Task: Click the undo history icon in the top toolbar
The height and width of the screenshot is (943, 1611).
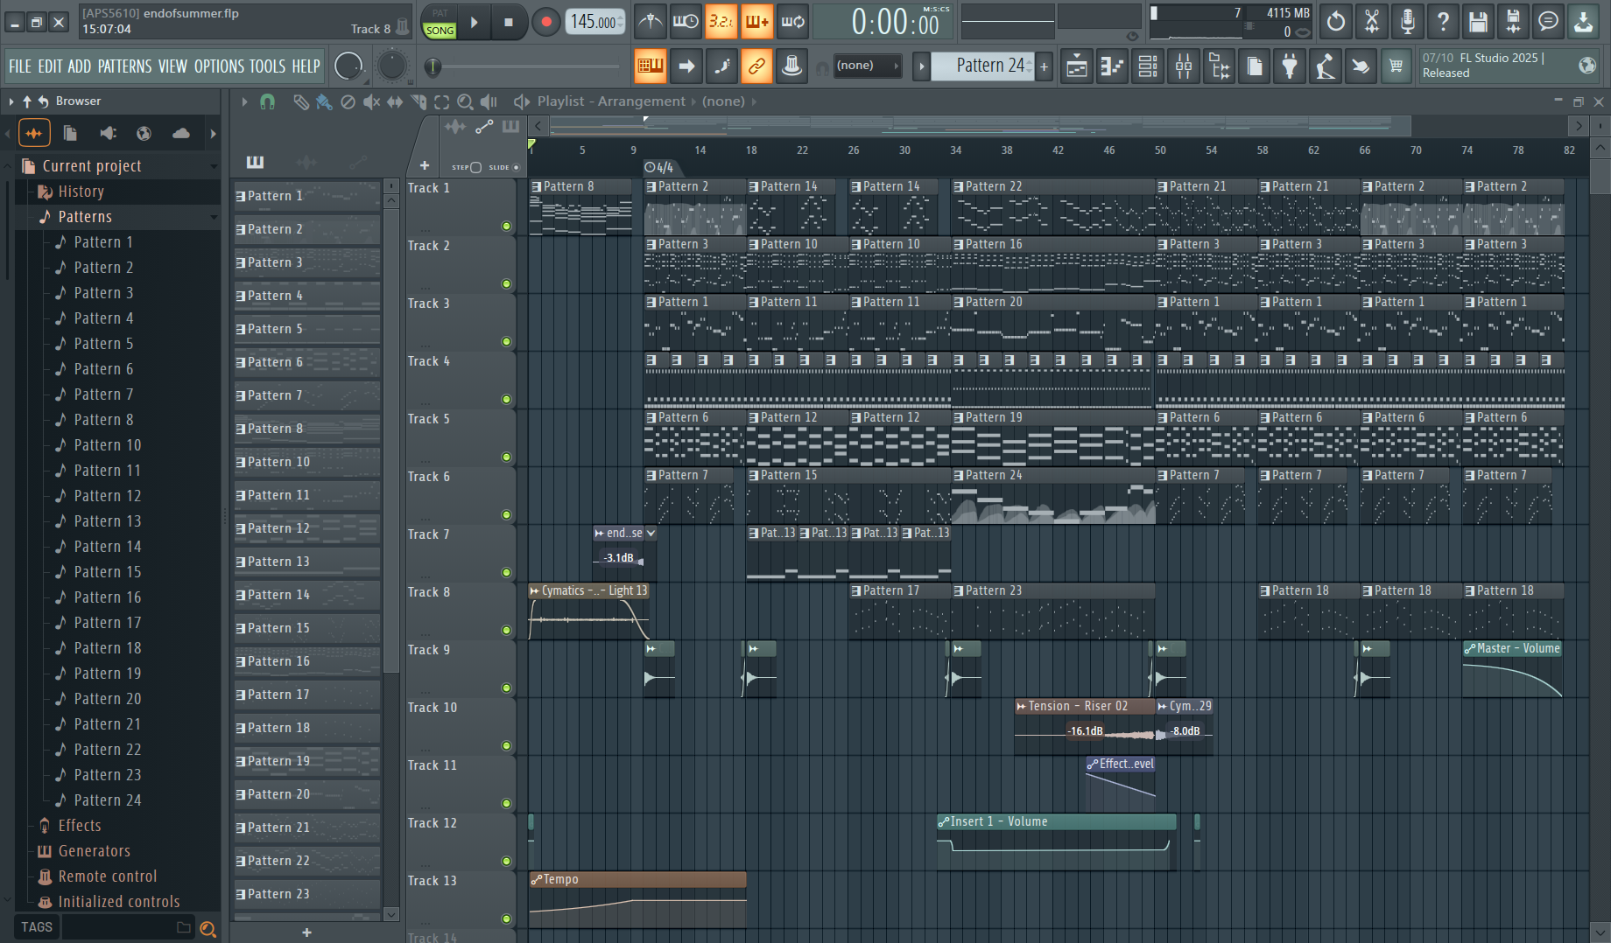Action: click(1336, 22)
